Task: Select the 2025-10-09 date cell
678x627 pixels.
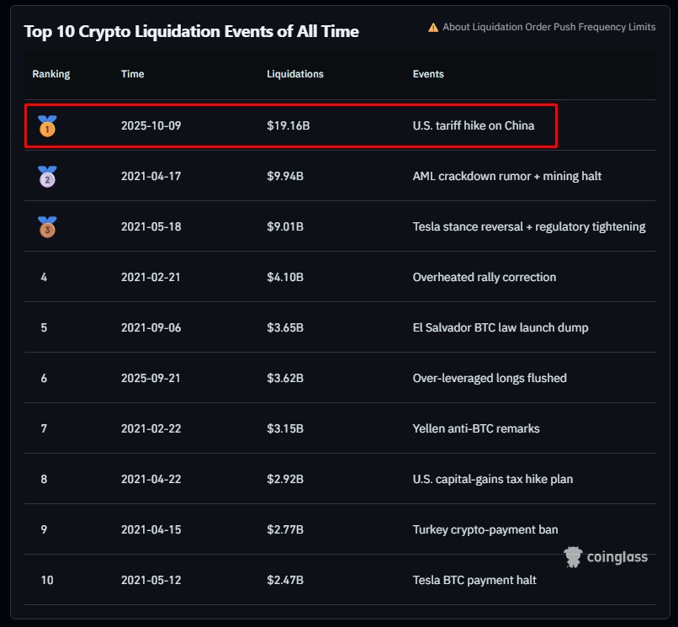Action: click(151, 125)
